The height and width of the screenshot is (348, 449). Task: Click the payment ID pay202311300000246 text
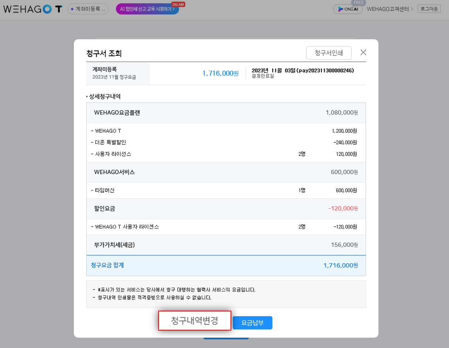pyautogui.click(x=325, y=70)
